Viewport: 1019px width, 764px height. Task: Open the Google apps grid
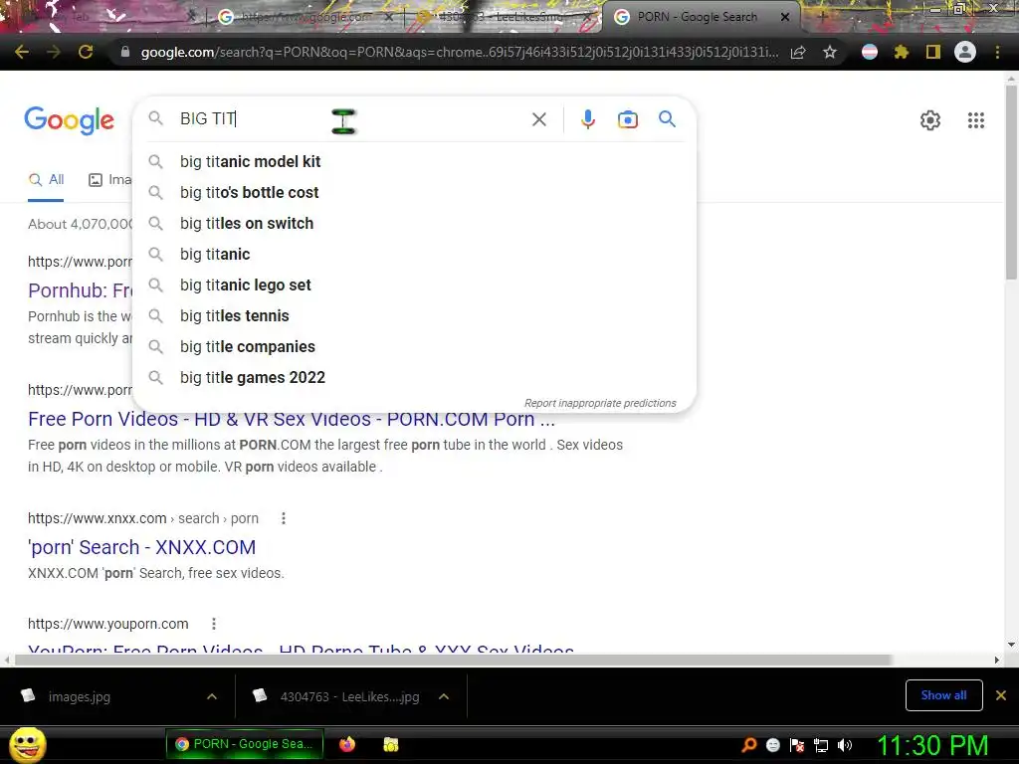pos(976,120)
